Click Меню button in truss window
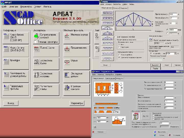The image size is (184, 138). tap(105, 65)
